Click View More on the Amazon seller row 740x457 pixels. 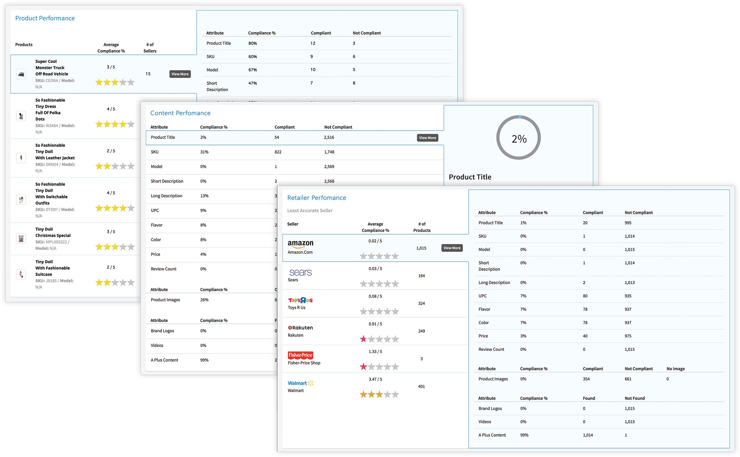452,248
